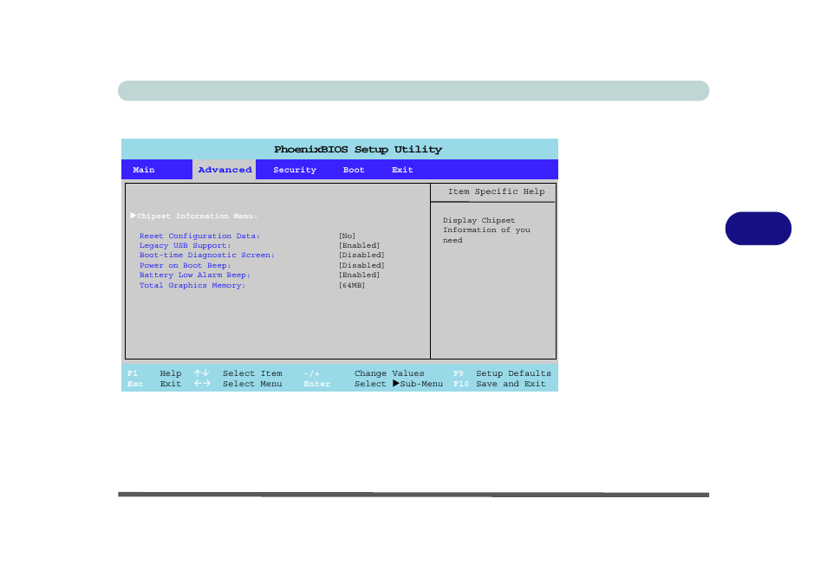This screenshot has height=583, width=827.
Task: Select Power on Boot Beep setting
Action: [x=186, y=266]
